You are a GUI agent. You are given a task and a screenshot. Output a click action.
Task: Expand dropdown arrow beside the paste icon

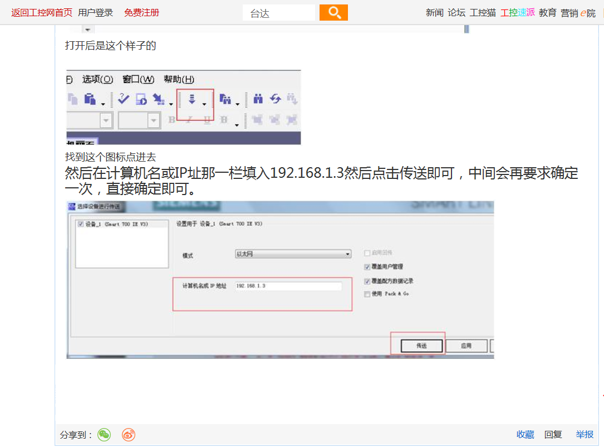103,104
